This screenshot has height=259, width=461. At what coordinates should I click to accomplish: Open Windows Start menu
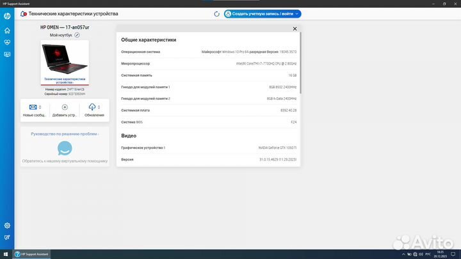click(6, 255)
